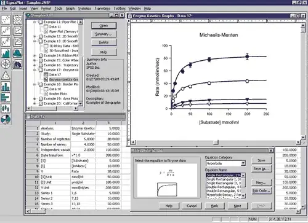Collapse Example 17 Enzyme Kinetics tree node

click(x=34, y=70)
